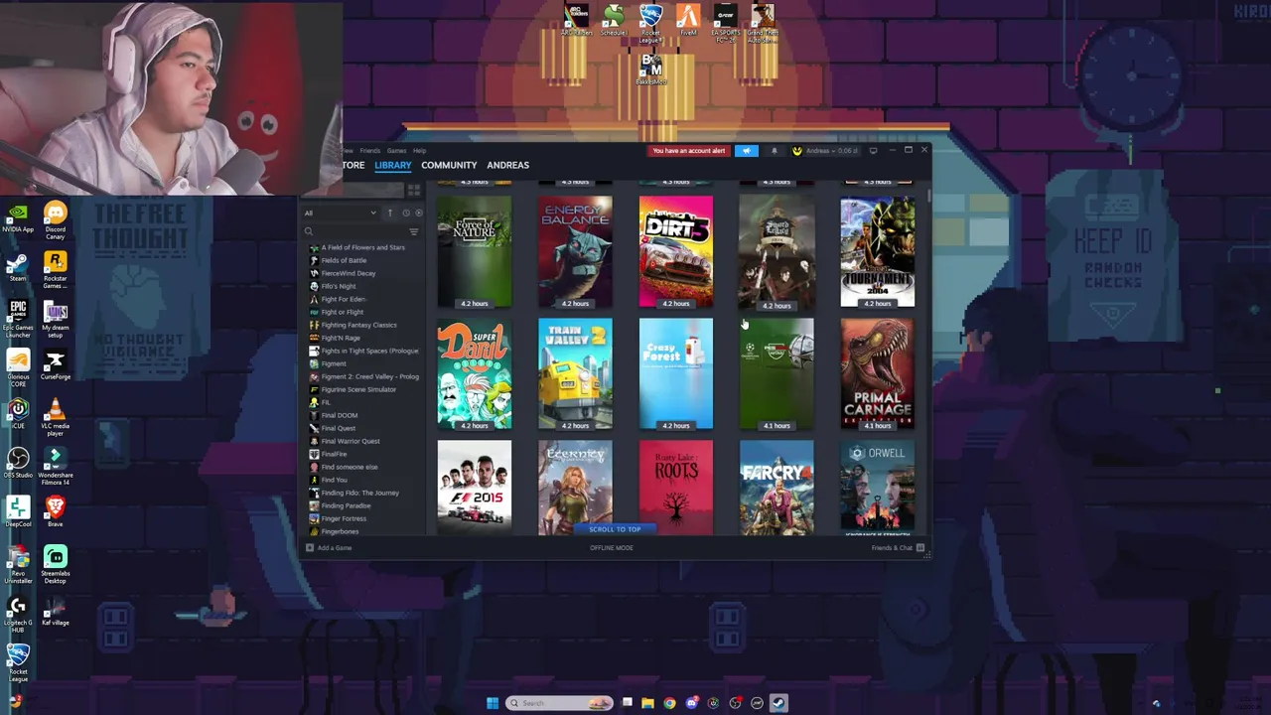Expand the Andreas account dropdown
Image resolution: width=1271 pixels, height=715 pixels.
click(832, 151)
